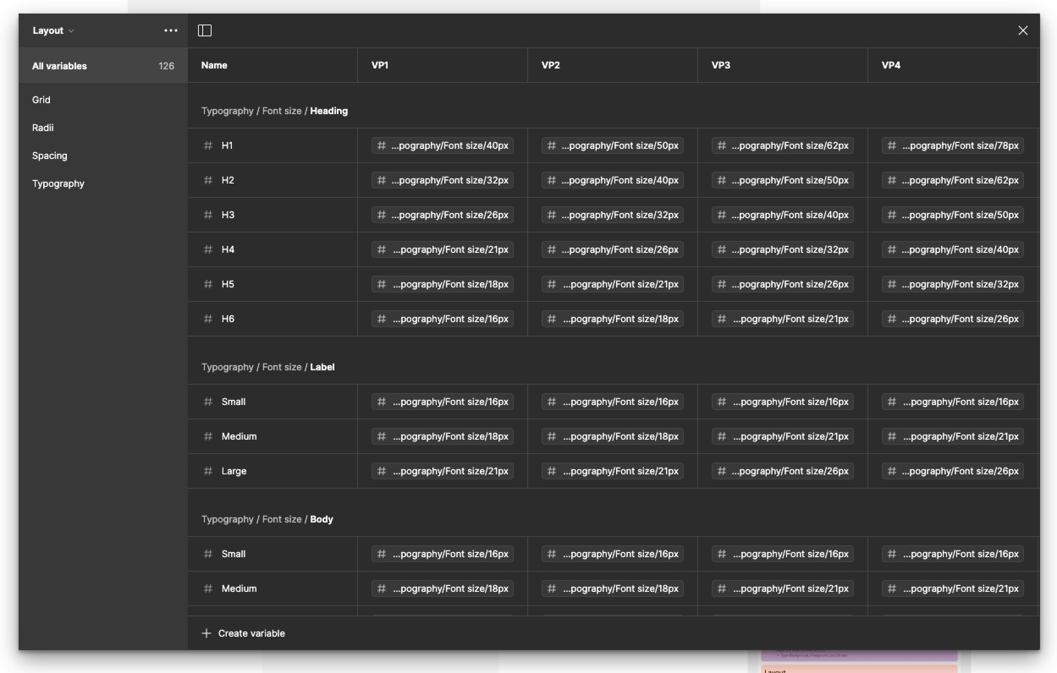The height and width of the screenshot is (673, 1057).
Task: Collapse the sidebar using the panel toggle icon
Action: coord(205,30)
